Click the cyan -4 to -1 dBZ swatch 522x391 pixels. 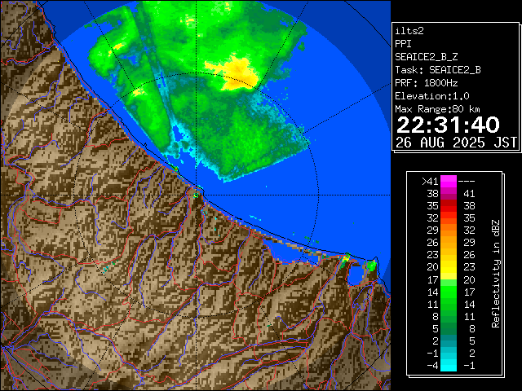point(448,364)
